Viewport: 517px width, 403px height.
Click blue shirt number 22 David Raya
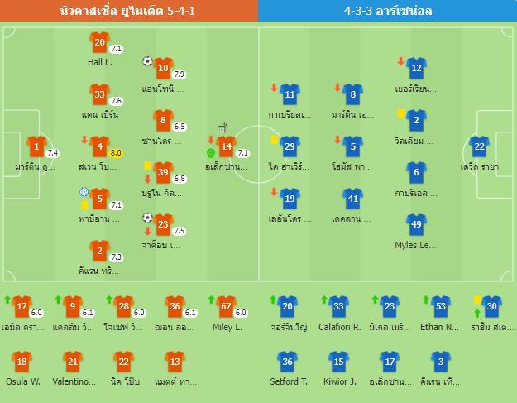(479, 146)
